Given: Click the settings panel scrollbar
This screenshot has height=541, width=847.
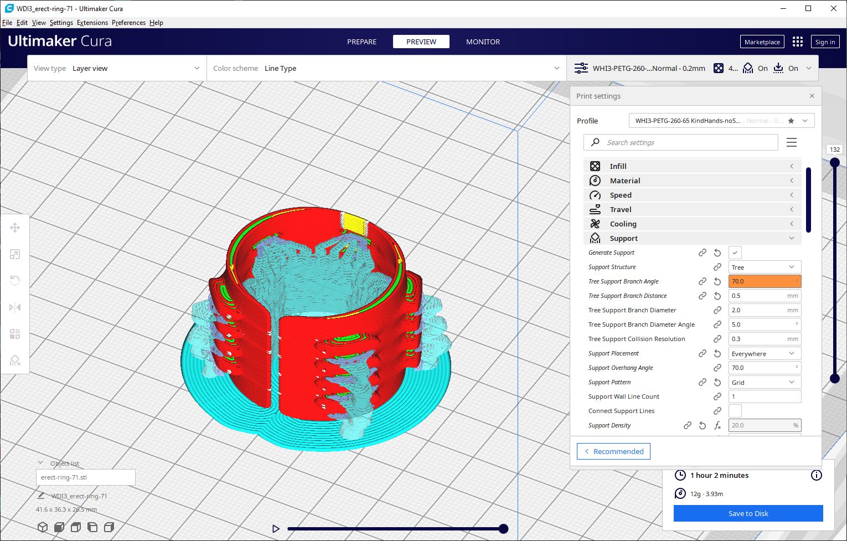Looking at the screenshot, I should point(808,199).
